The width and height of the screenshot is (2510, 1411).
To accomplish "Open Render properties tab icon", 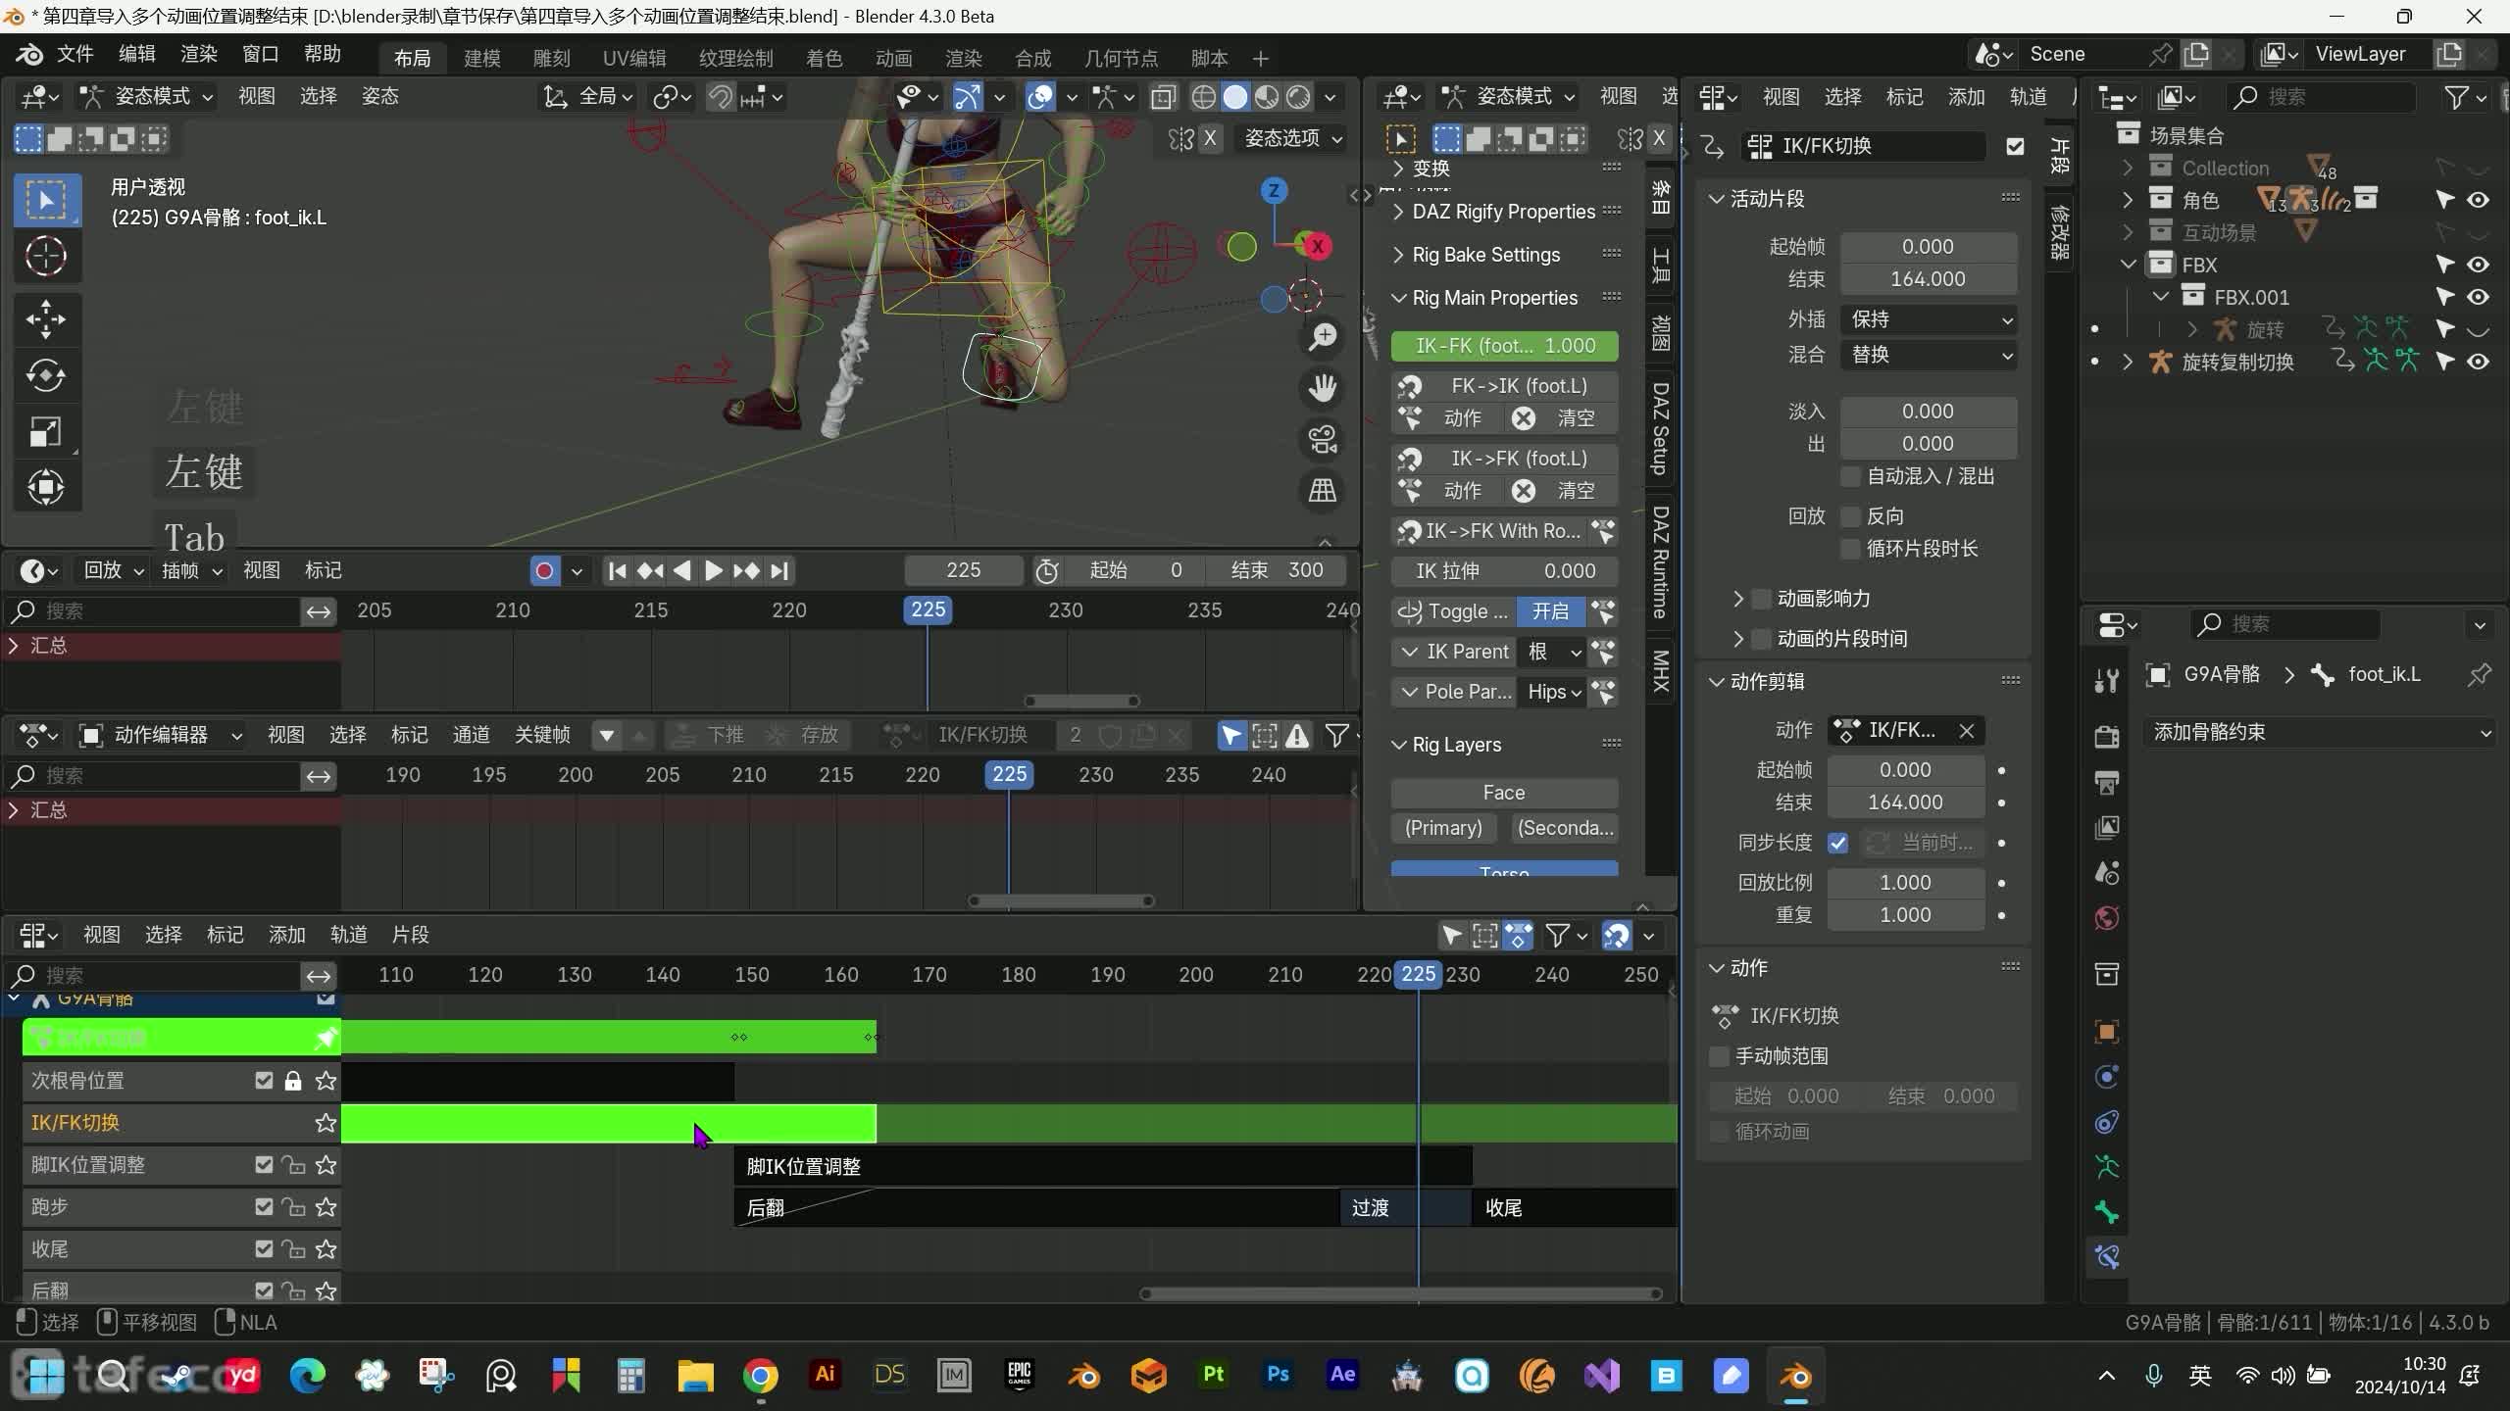I will [2107, 736].
